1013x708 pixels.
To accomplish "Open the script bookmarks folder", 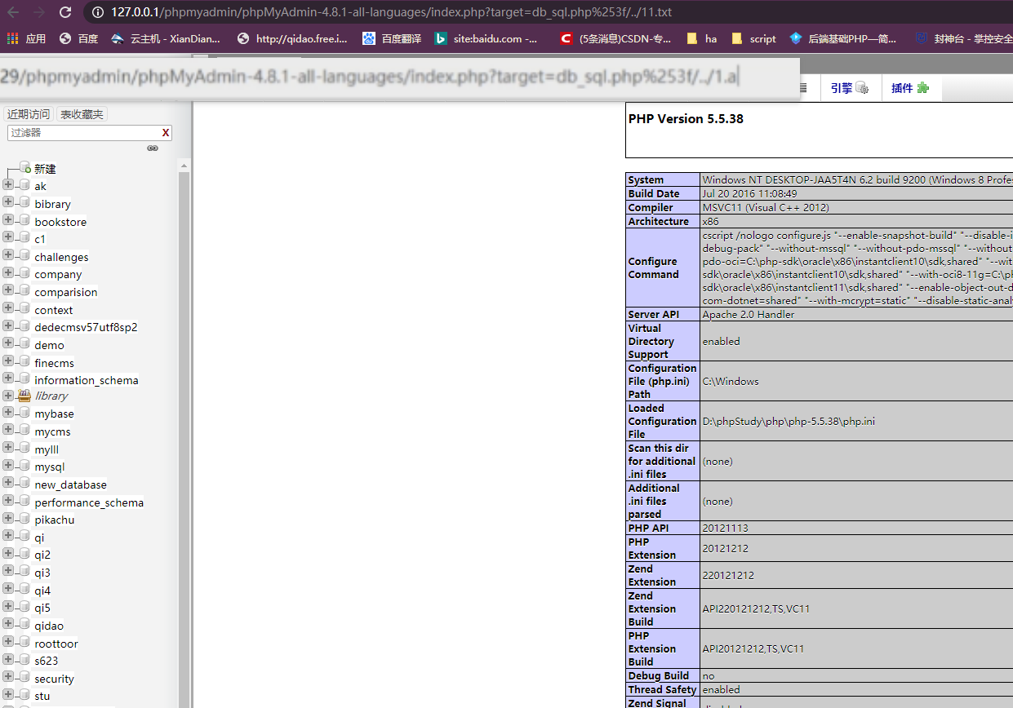I will pos(753,38).
